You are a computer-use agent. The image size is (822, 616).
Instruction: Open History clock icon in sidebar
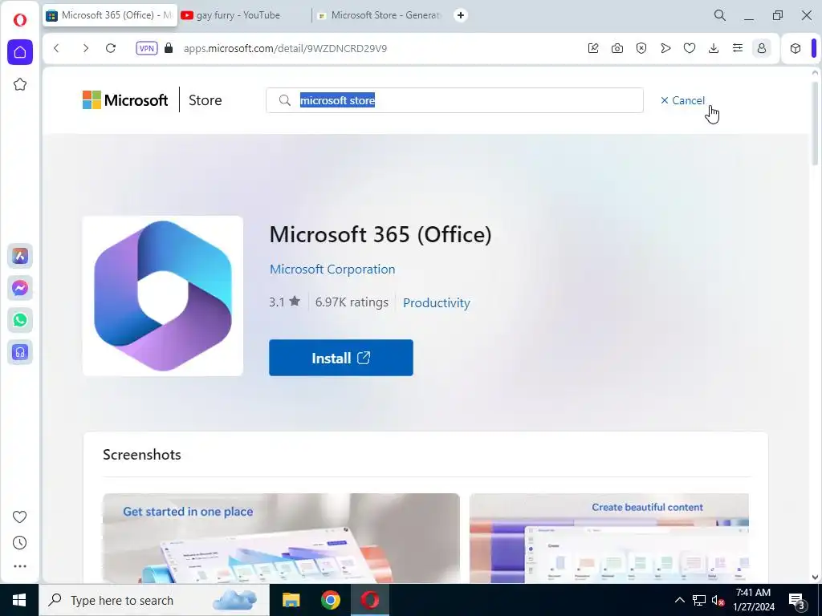[19, 543]
